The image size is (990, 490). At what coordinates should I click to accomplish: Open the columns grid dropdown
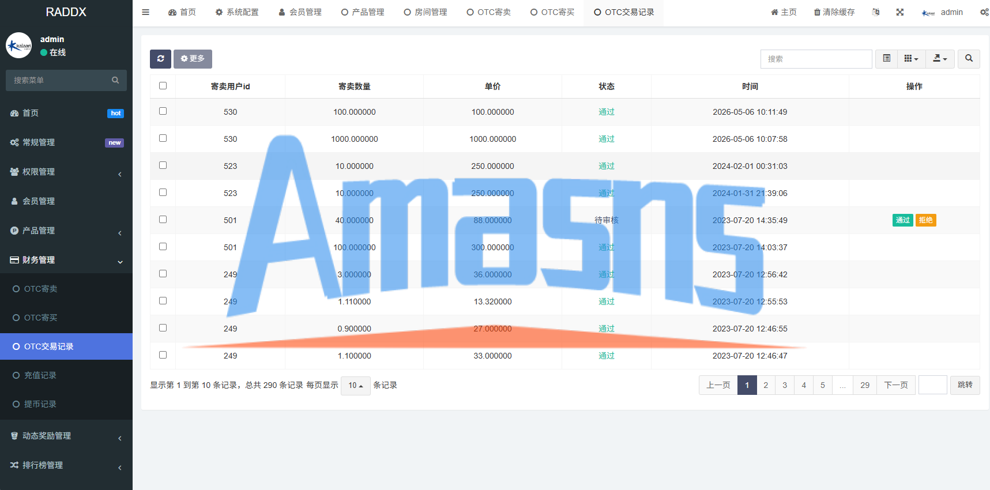[911, 59]
